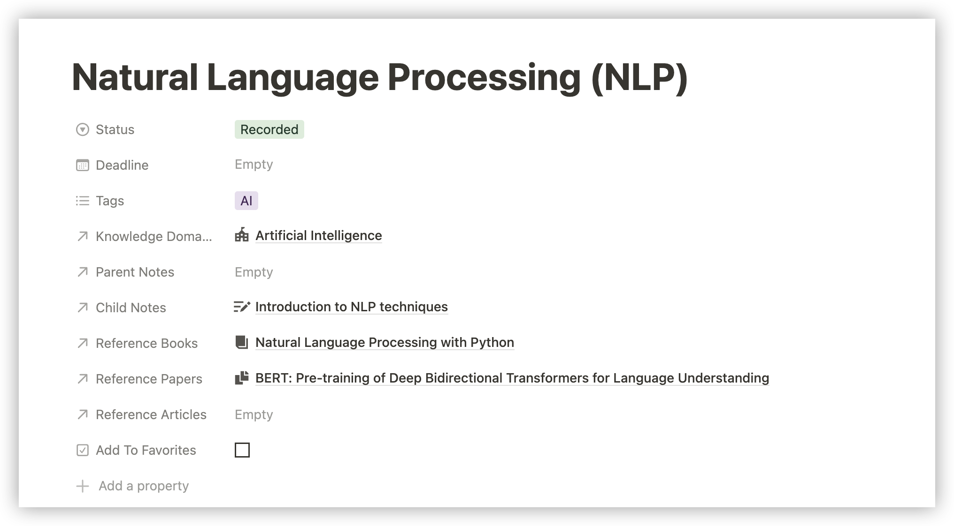Click the note-edit icon beside Introduction to NLP
Image resolution: width=954 pixels, height=526 pixels.
click(242, 307)
